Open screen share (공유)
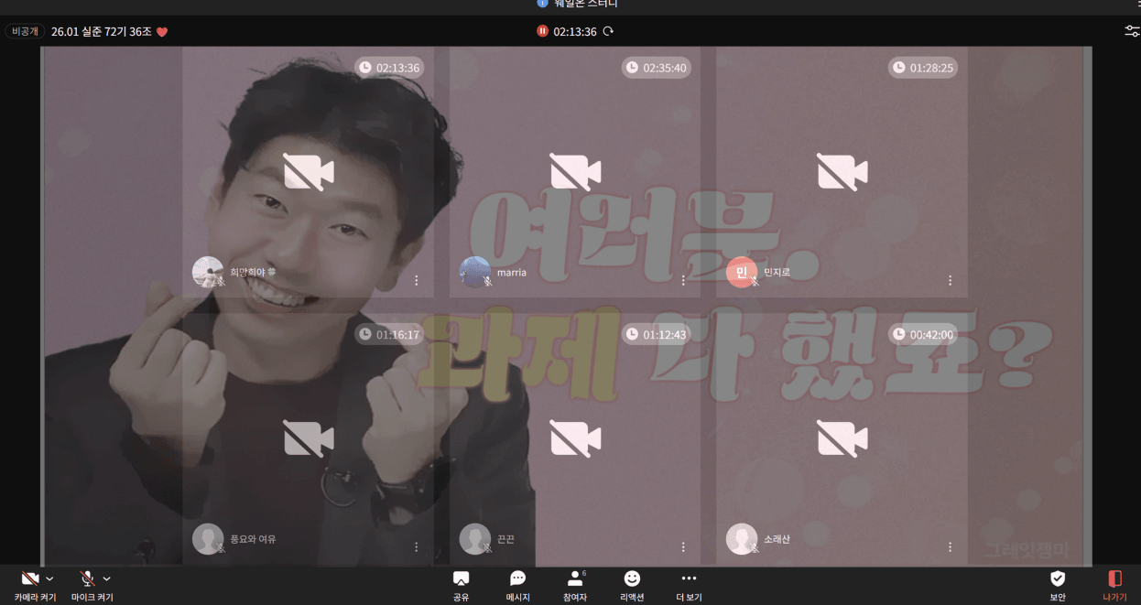Viewport: 1141px width, 605px height. [461, 585]
